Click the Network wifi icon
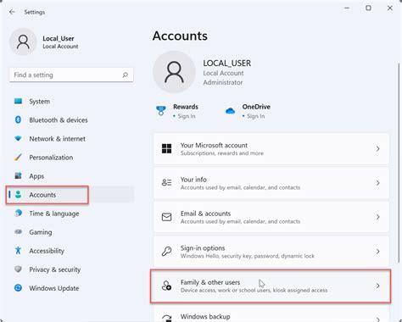This screenshot has height=322, width=402. pos(18,138)
